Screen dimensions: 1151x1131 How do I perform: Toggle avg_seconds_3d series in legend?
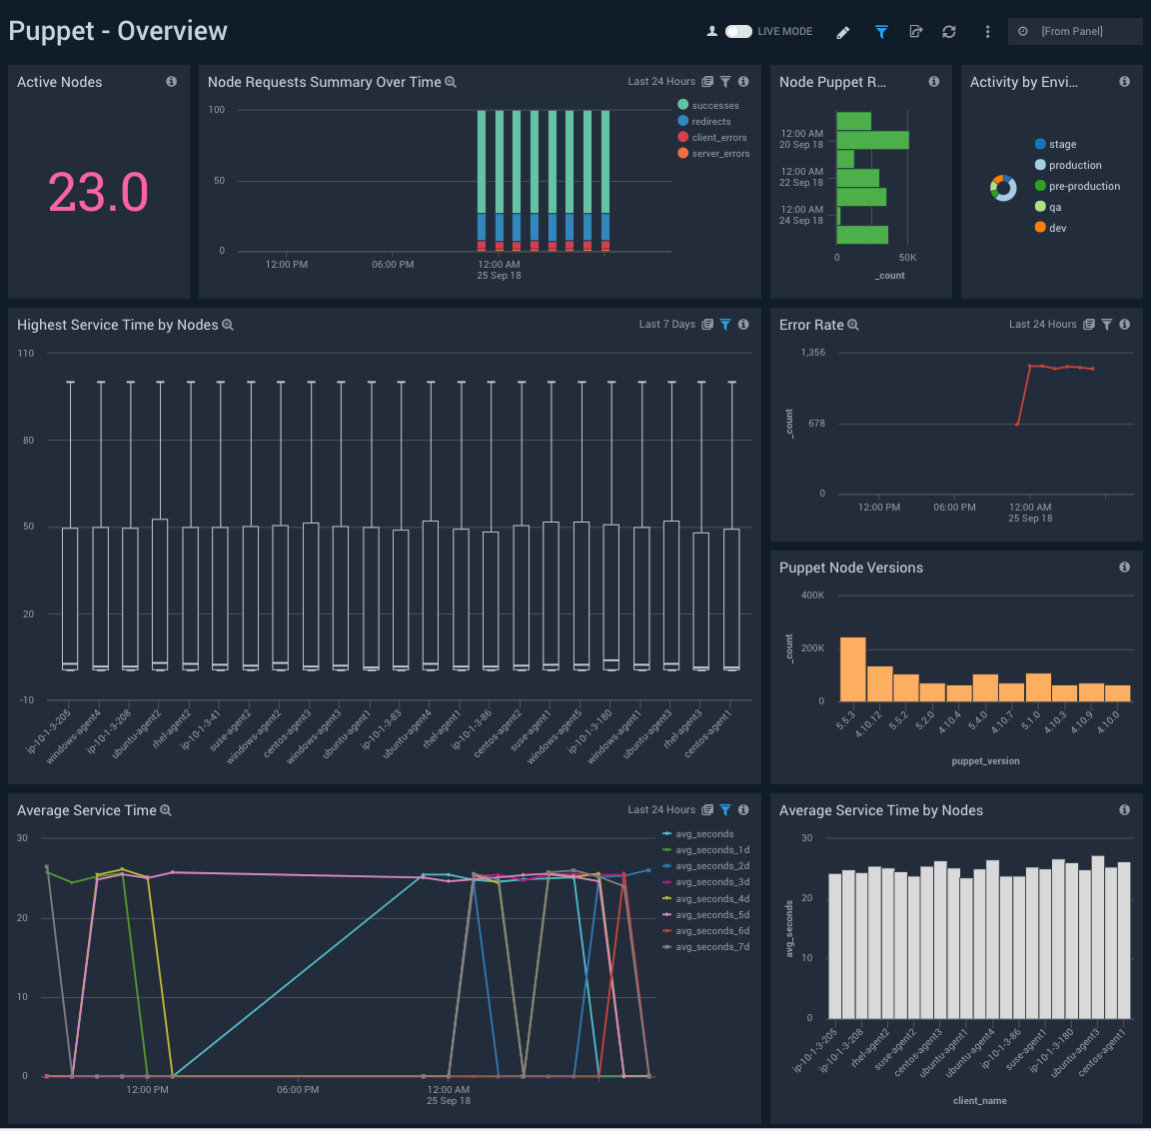(711, 882)
